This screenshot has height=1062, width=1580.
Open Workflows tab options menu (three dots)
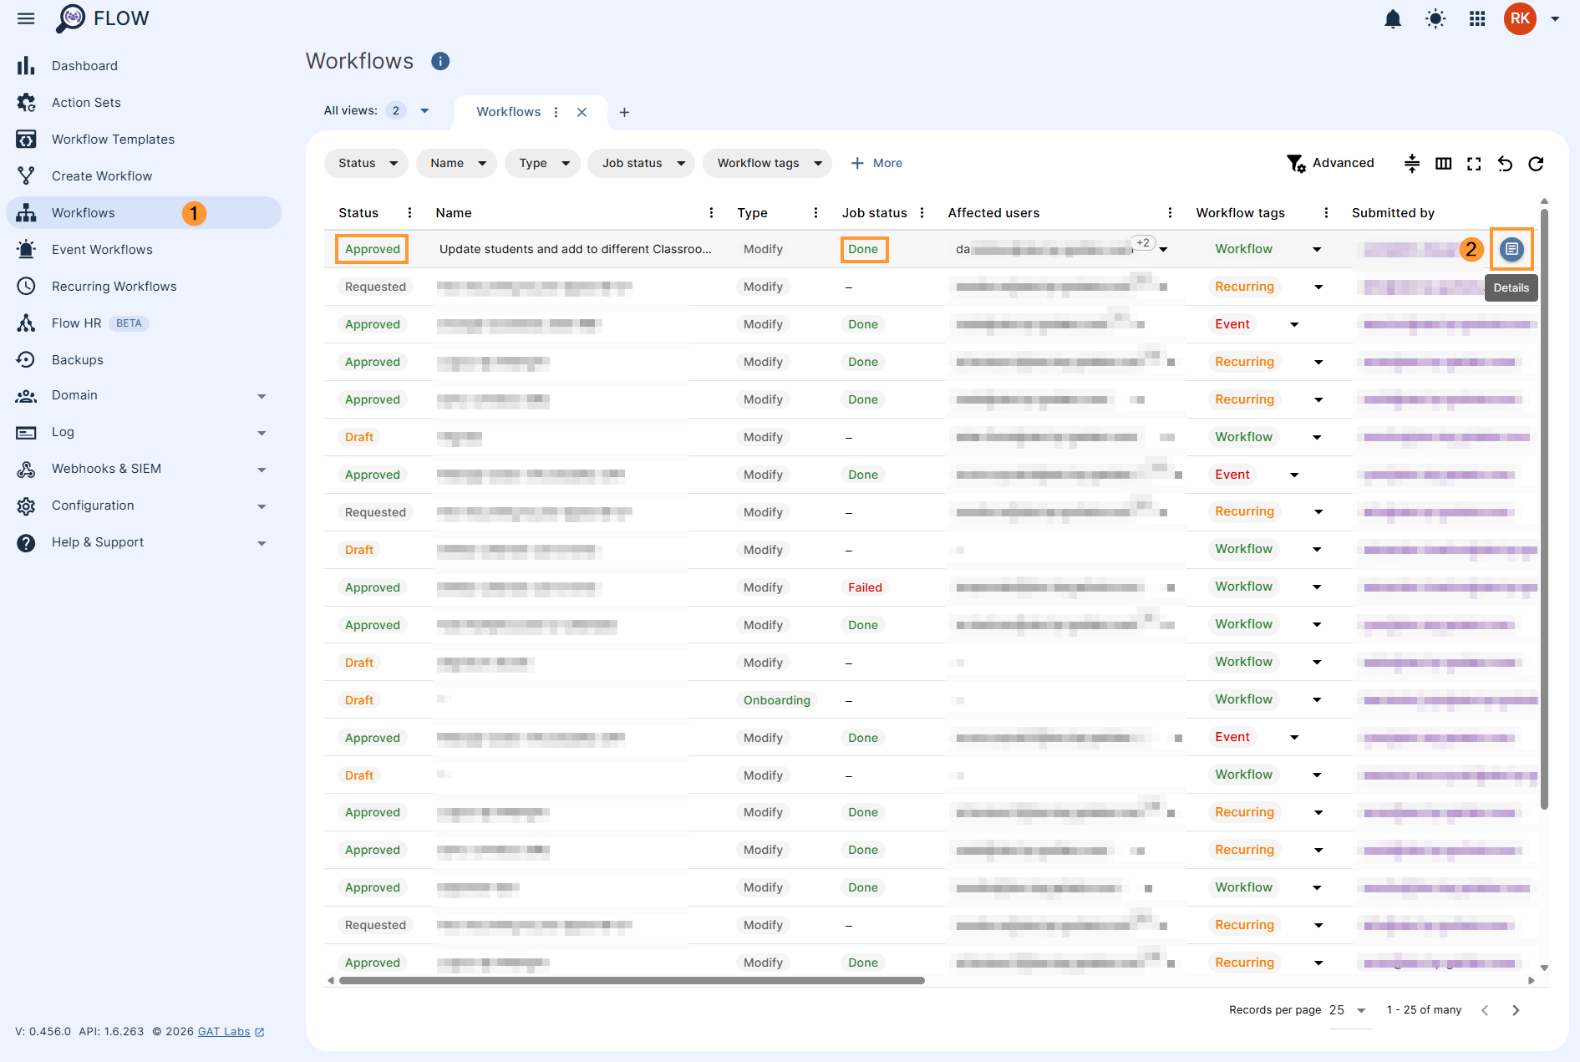556,112
